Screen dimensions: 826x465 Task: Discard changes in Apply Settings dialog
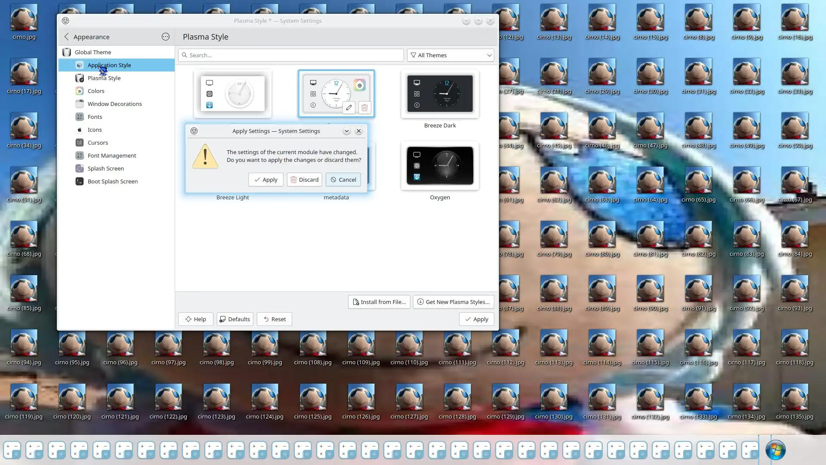click(305, 180)
